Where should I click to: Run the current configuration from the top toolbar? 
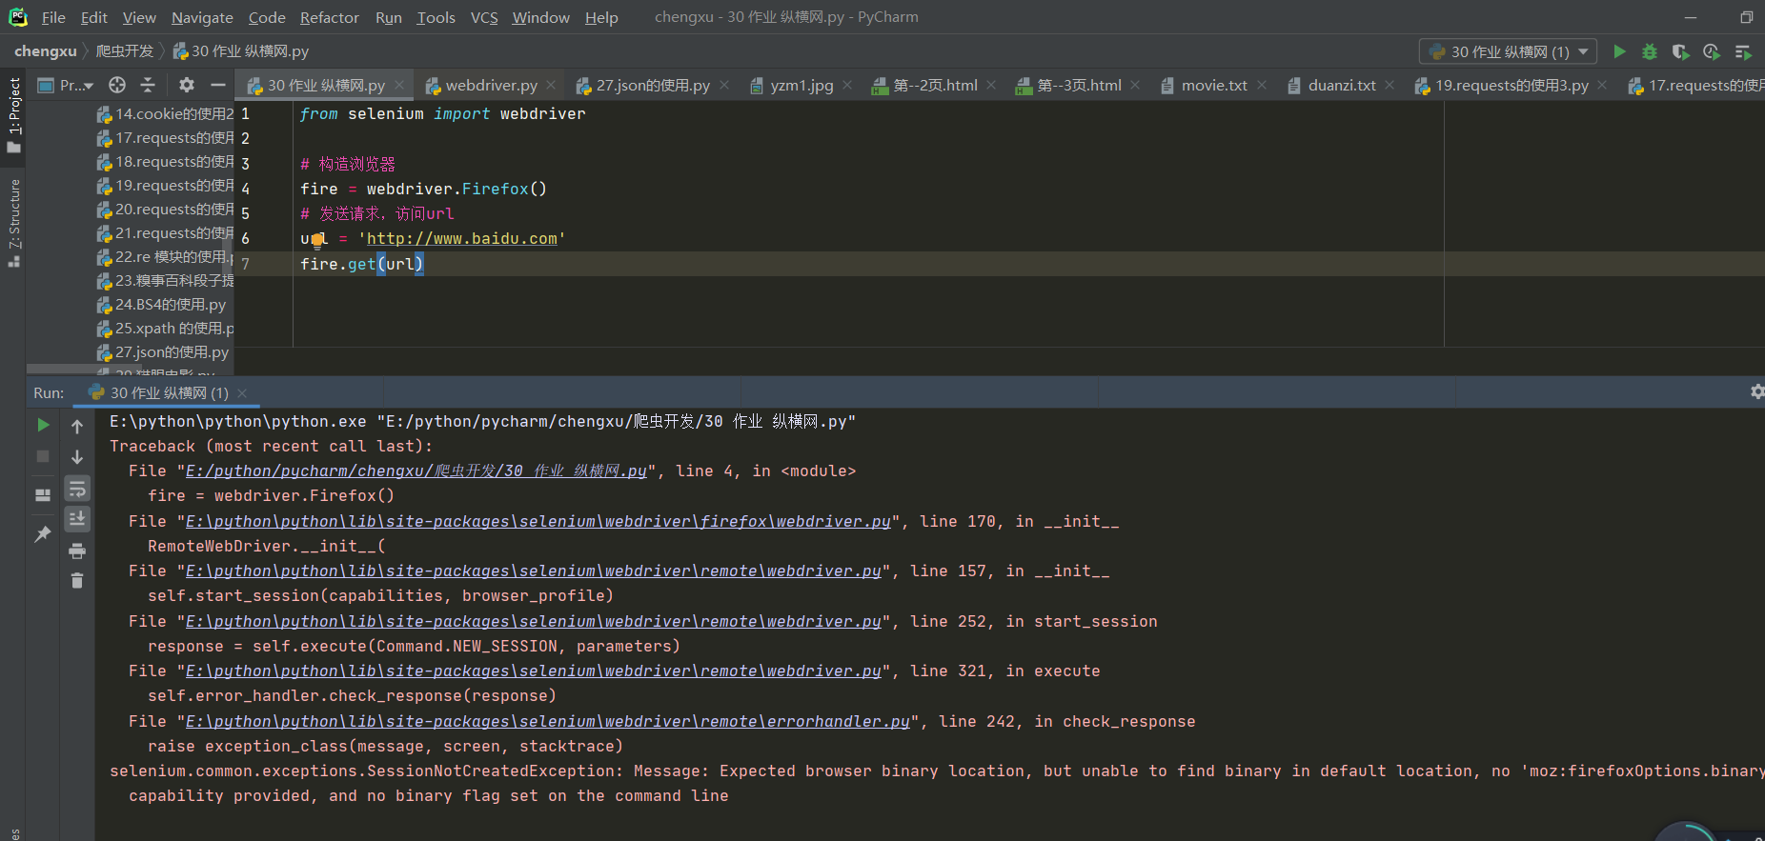[x=1619, y=51]
